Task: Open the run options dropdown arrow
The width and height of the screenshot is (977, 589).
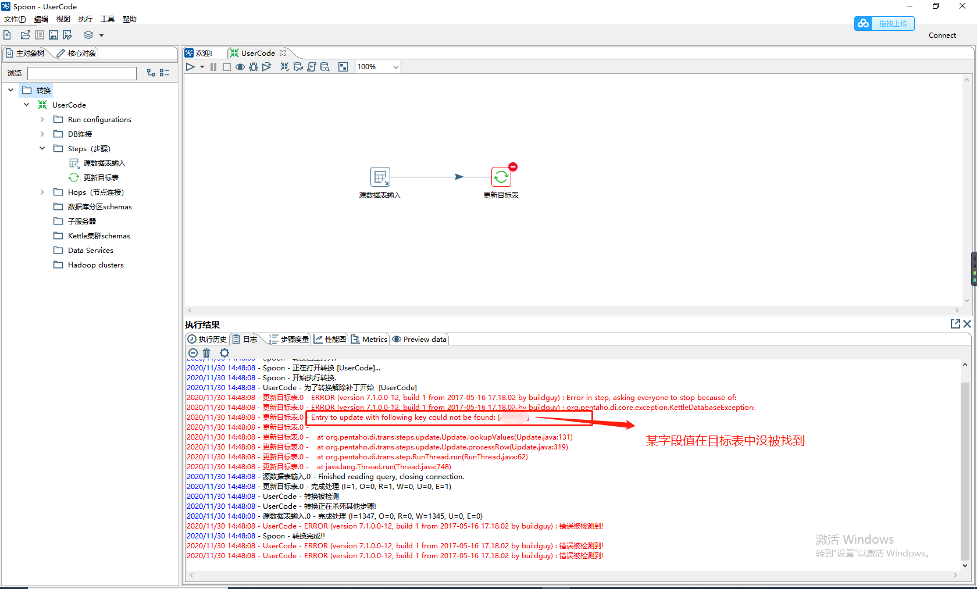Action: (202, 67)
